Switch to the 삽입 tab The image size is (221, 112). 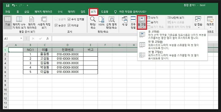27,12
